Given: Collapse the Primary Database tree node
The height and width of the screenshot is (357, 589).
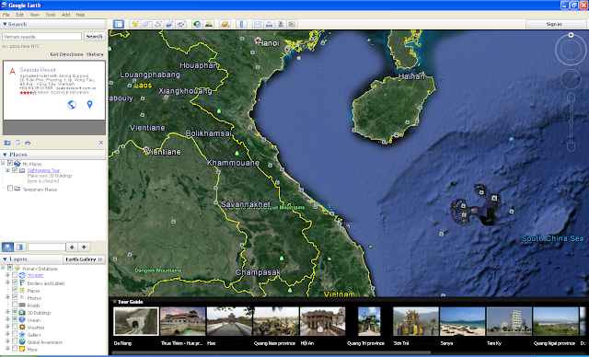Looking at the screenshot, I should tap(3, 268).
